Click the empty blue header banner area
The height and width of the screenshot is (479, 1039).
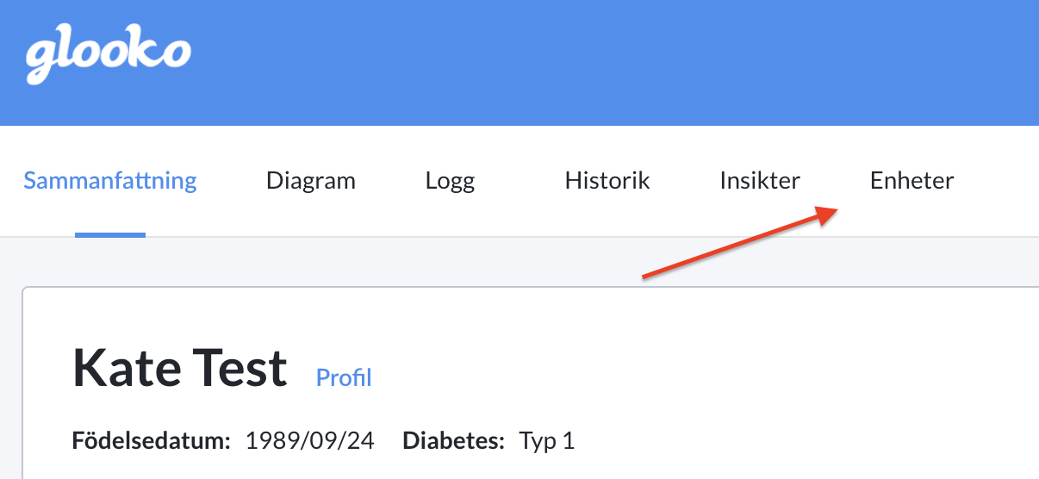point(603,62)
